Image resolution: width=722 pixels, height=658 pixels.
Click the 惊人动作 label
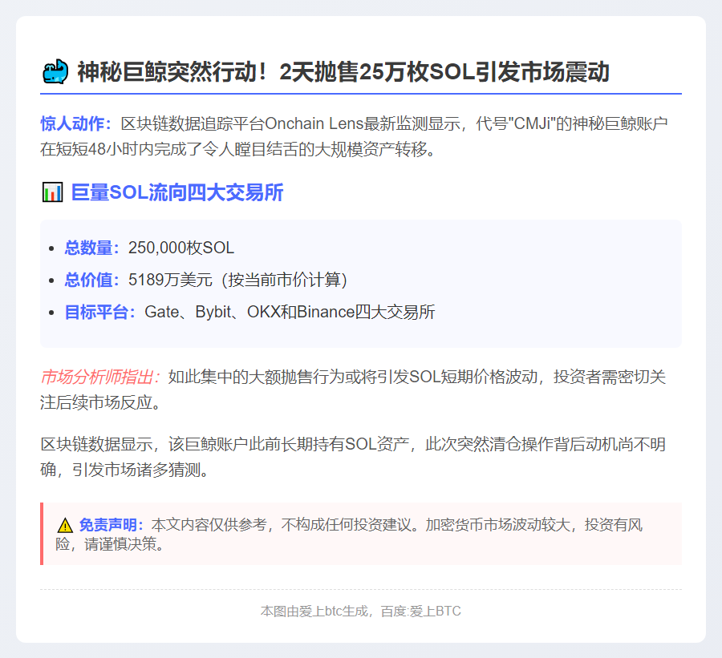(77, 124)
